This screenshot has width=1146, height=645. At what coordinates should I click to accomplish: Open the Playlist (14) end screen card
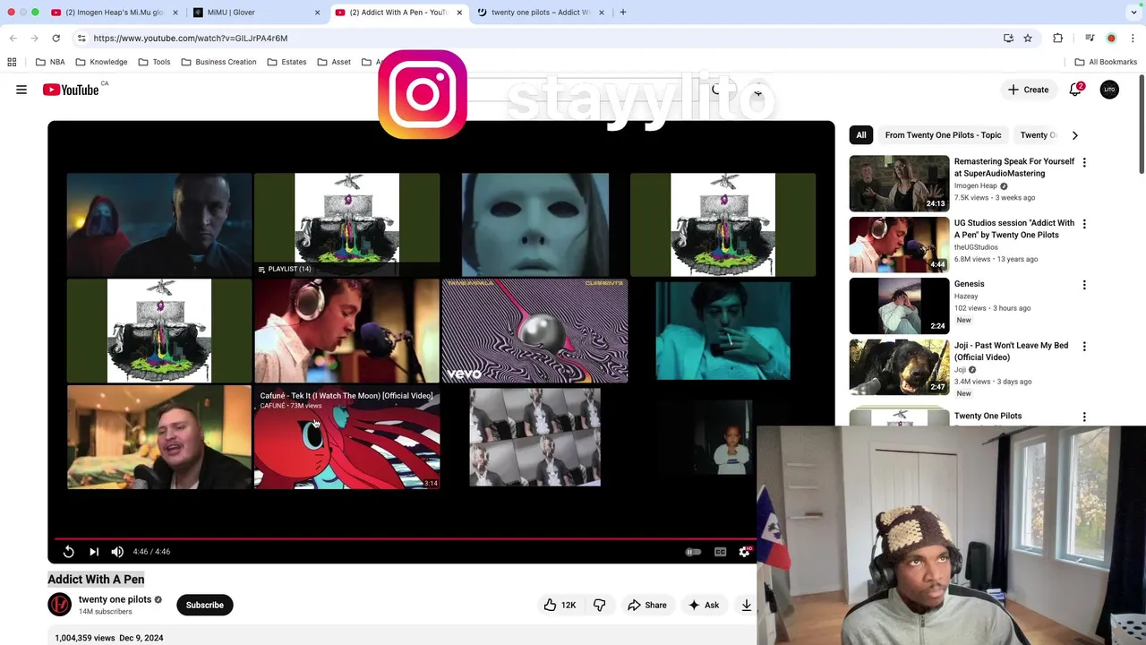tap(347, 224)
